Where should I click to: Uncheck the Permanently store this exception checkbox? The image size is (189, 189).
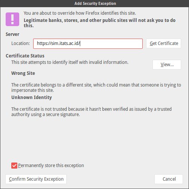[x=14, y=166]
